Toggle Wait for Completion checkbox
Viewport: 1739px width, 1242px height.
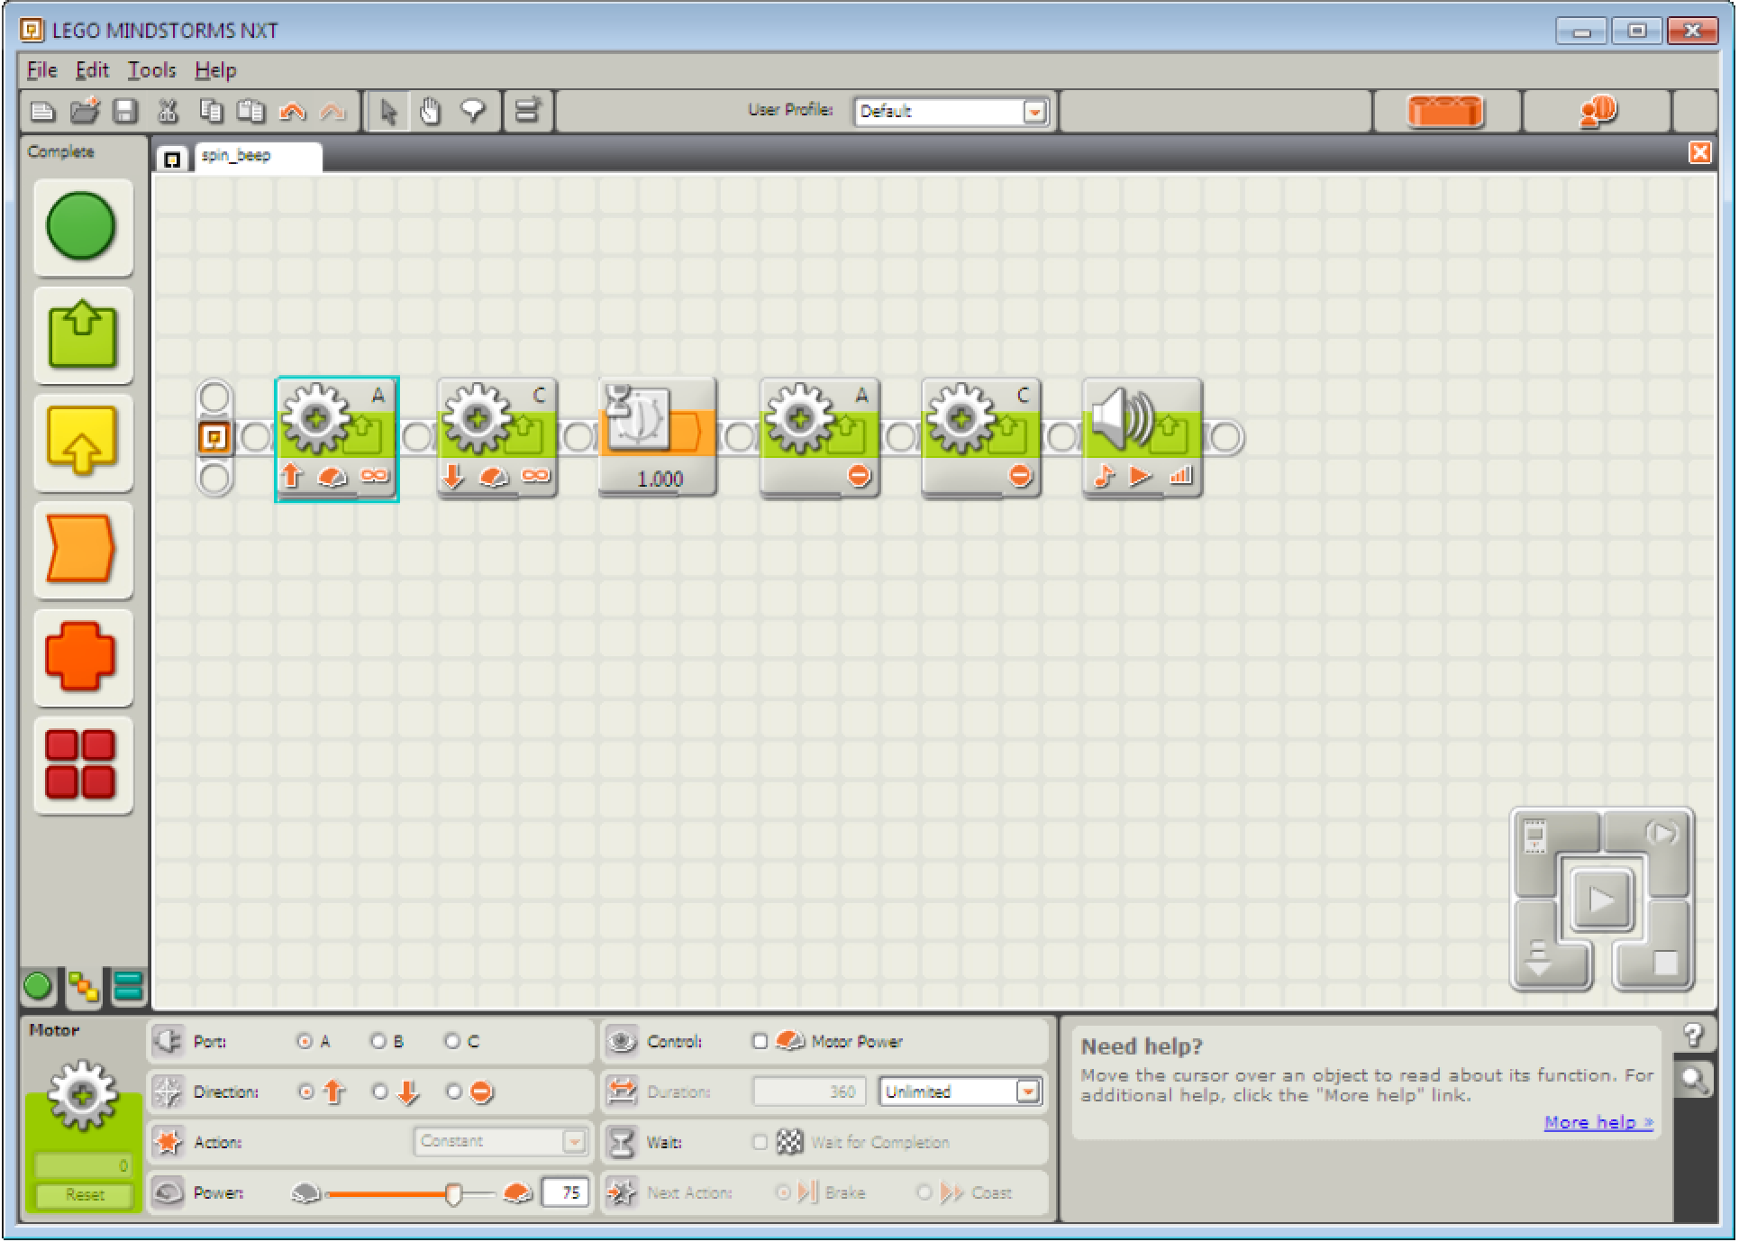[760, 1143]
